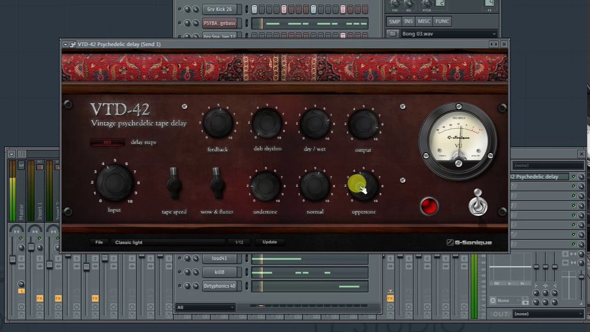The width and height of the screenshot is (590, 332).
Task: Flip the tape speed switch
Action: point(174,183)
